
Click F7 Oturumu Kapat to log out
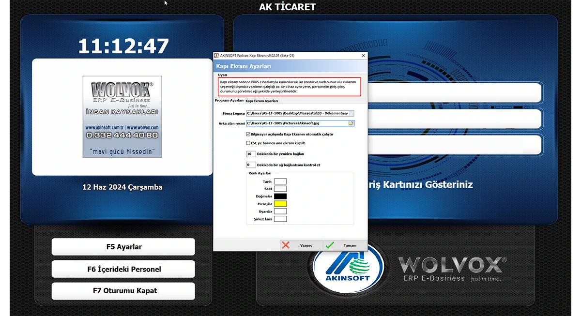point(123,291)
